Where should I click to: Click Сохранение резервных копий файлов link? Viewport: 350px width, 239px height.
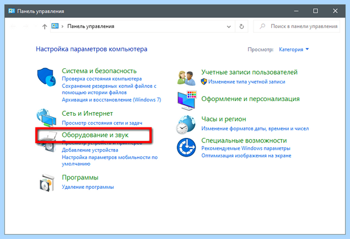(x=109, y=89)
